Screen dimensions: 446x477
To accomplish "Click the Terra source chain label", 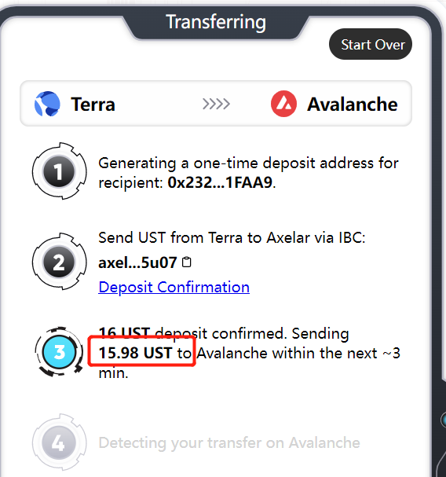I will click(x=93, y=104).
